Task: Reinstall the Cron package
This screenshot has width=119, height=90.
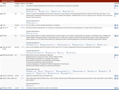Action: (x=117, y=25)
